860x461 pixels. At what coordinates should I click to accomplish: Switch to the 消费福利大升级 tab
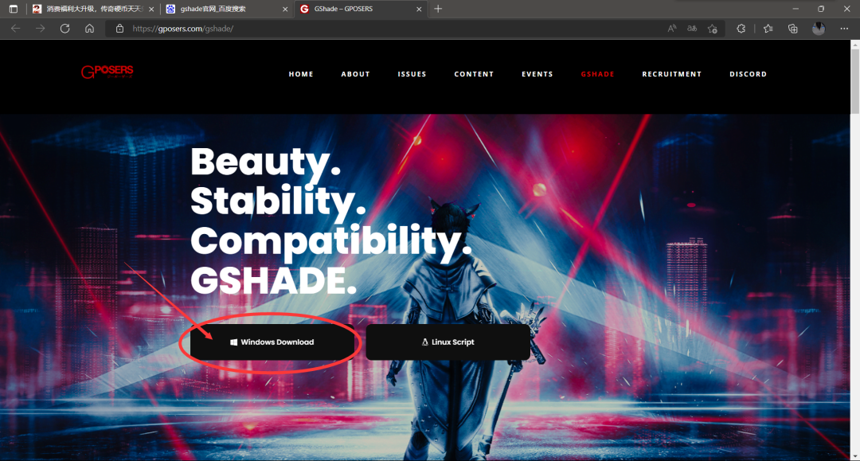[x=93, y=10]
